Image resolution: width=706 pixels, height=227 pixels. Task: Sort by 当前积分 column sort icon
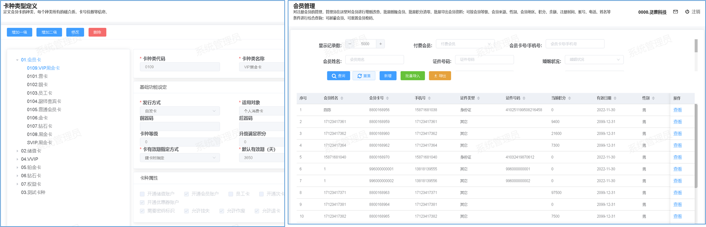(569, 98)
